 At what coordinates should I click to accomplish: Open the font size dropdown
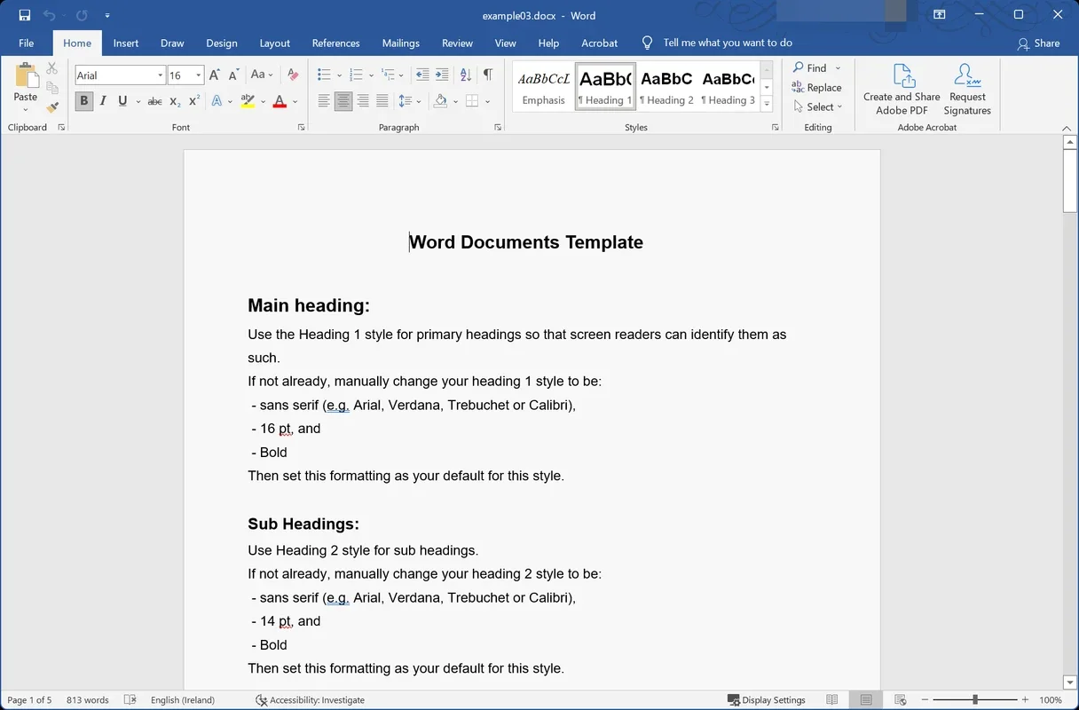[x=198, y=75]
